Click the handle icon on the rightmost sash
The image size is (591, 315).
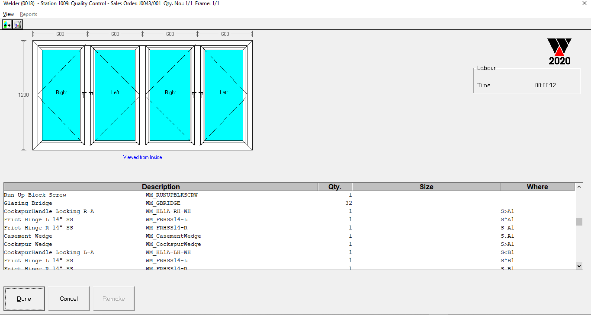pyautogui.click(x=201, y=94)
